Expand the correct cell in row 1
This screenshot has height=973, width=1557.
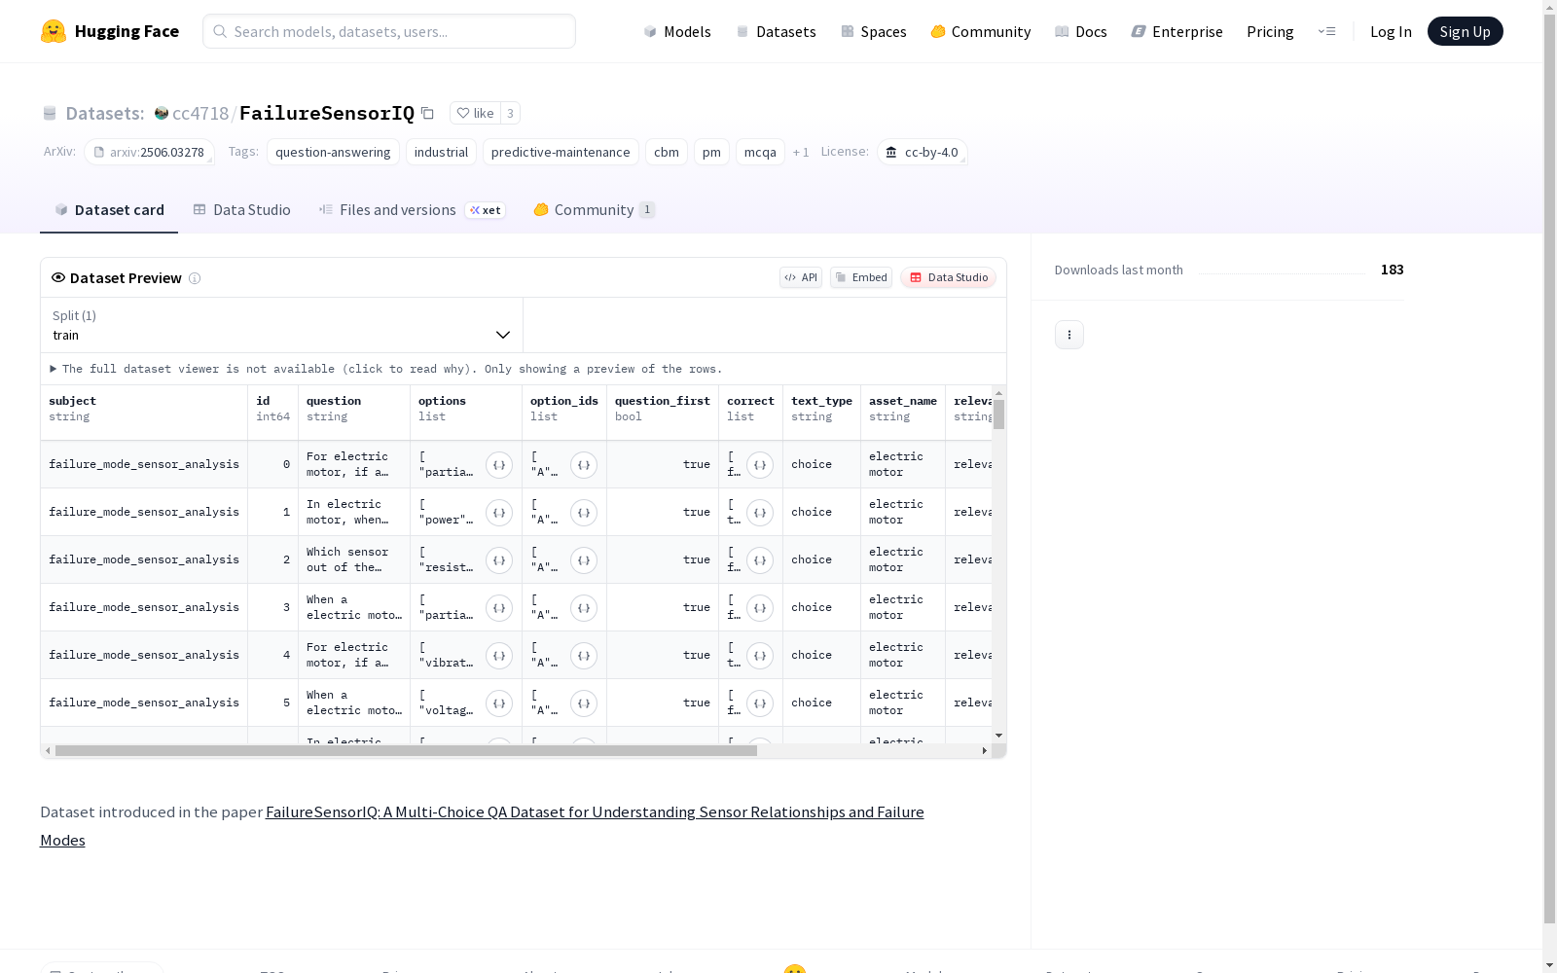point(760,513)
